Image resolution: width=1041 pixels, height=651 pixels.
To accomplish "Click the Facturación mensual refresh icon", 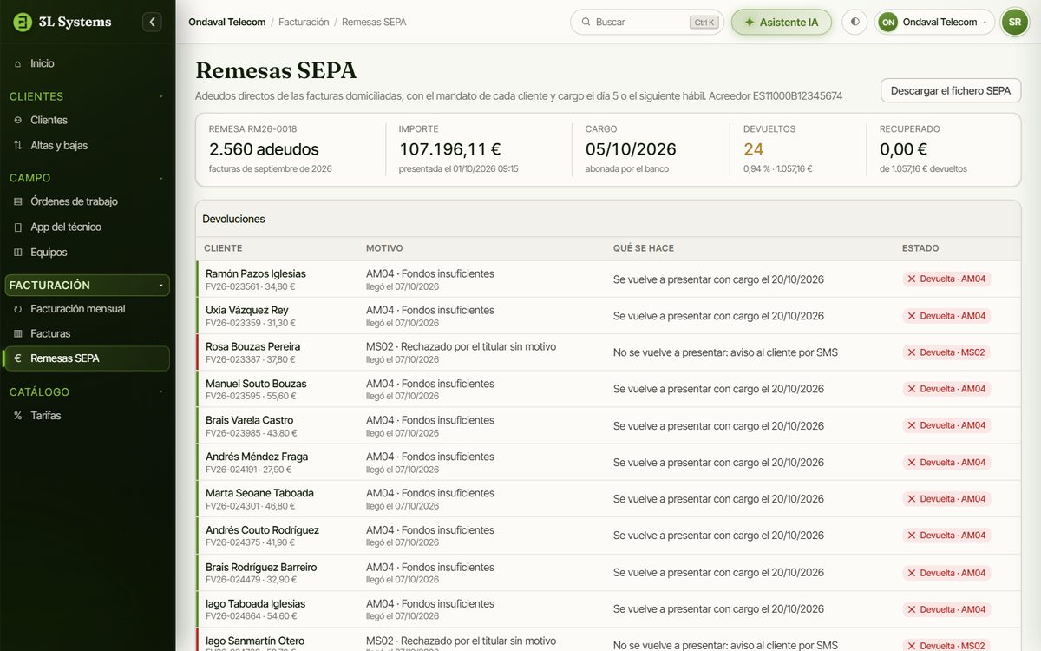I will (x=18, y=308).
